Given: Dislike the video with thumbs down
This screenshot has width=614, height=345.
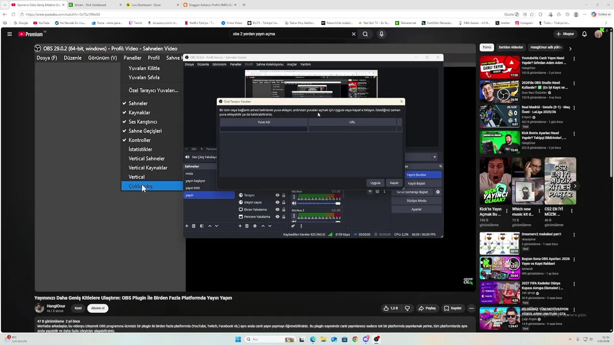Looking at the screenshot, I should coord(407,308).
